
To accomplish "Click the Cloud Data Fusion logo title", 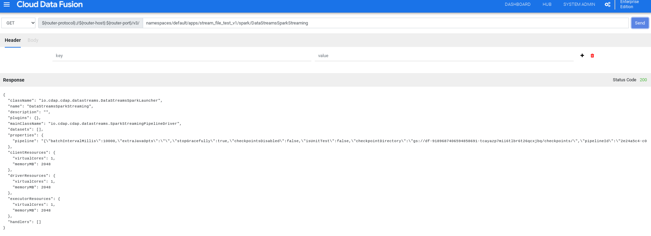I will [50, 4].
